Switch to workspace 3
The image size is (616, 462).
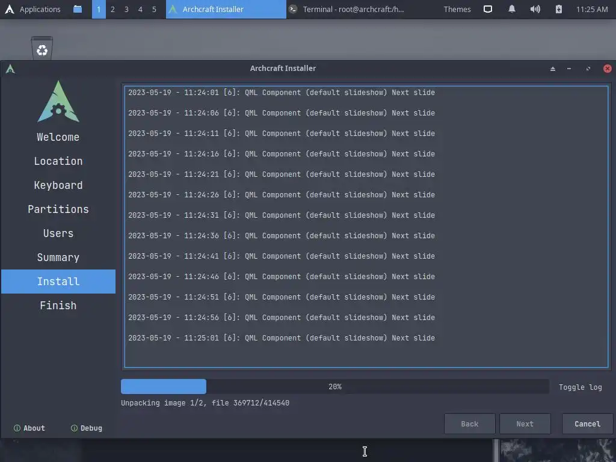(x=126, y=9)
